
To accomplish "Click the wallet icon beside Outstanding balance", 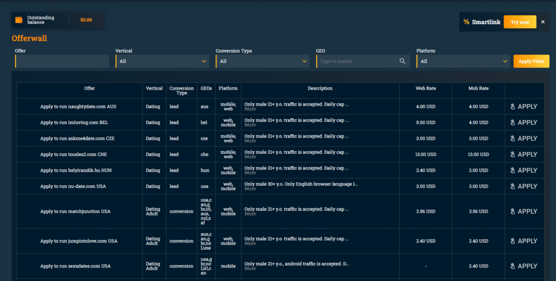I will pos(19,20).
